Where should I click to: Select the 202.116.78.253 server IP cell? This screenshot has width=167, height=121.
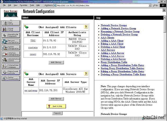(50, 90)
